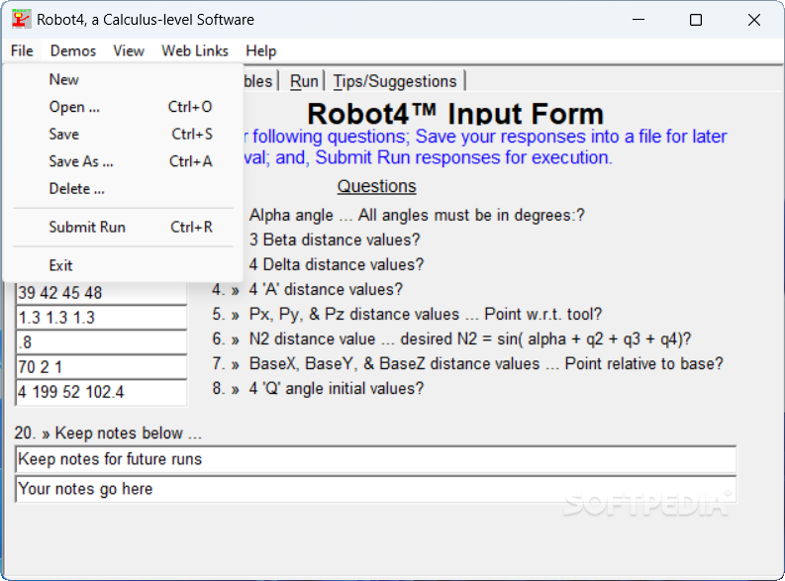Click question text '3 Beta distance values?'
The image size is (785, 581).
335,240
